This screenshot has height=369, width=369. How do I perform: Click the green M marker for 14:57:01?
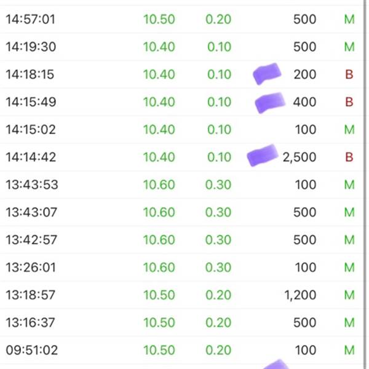click(349, 20)
